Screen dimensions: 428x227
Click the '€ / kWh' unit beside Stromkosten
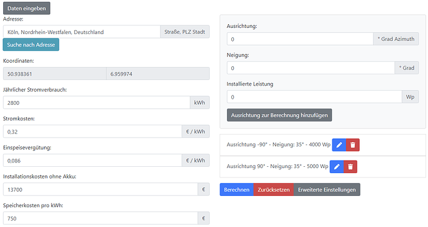click(x=196, y=131)
